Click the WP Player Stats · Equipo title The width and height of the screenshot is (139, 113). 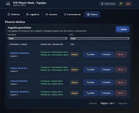coord(30,3)
